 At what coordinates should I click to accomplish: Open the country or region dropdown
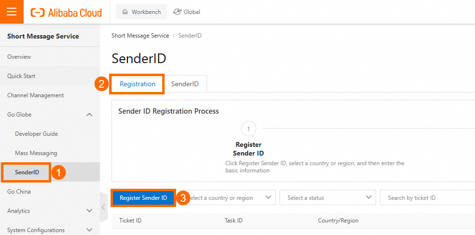(x=229, y=197)
